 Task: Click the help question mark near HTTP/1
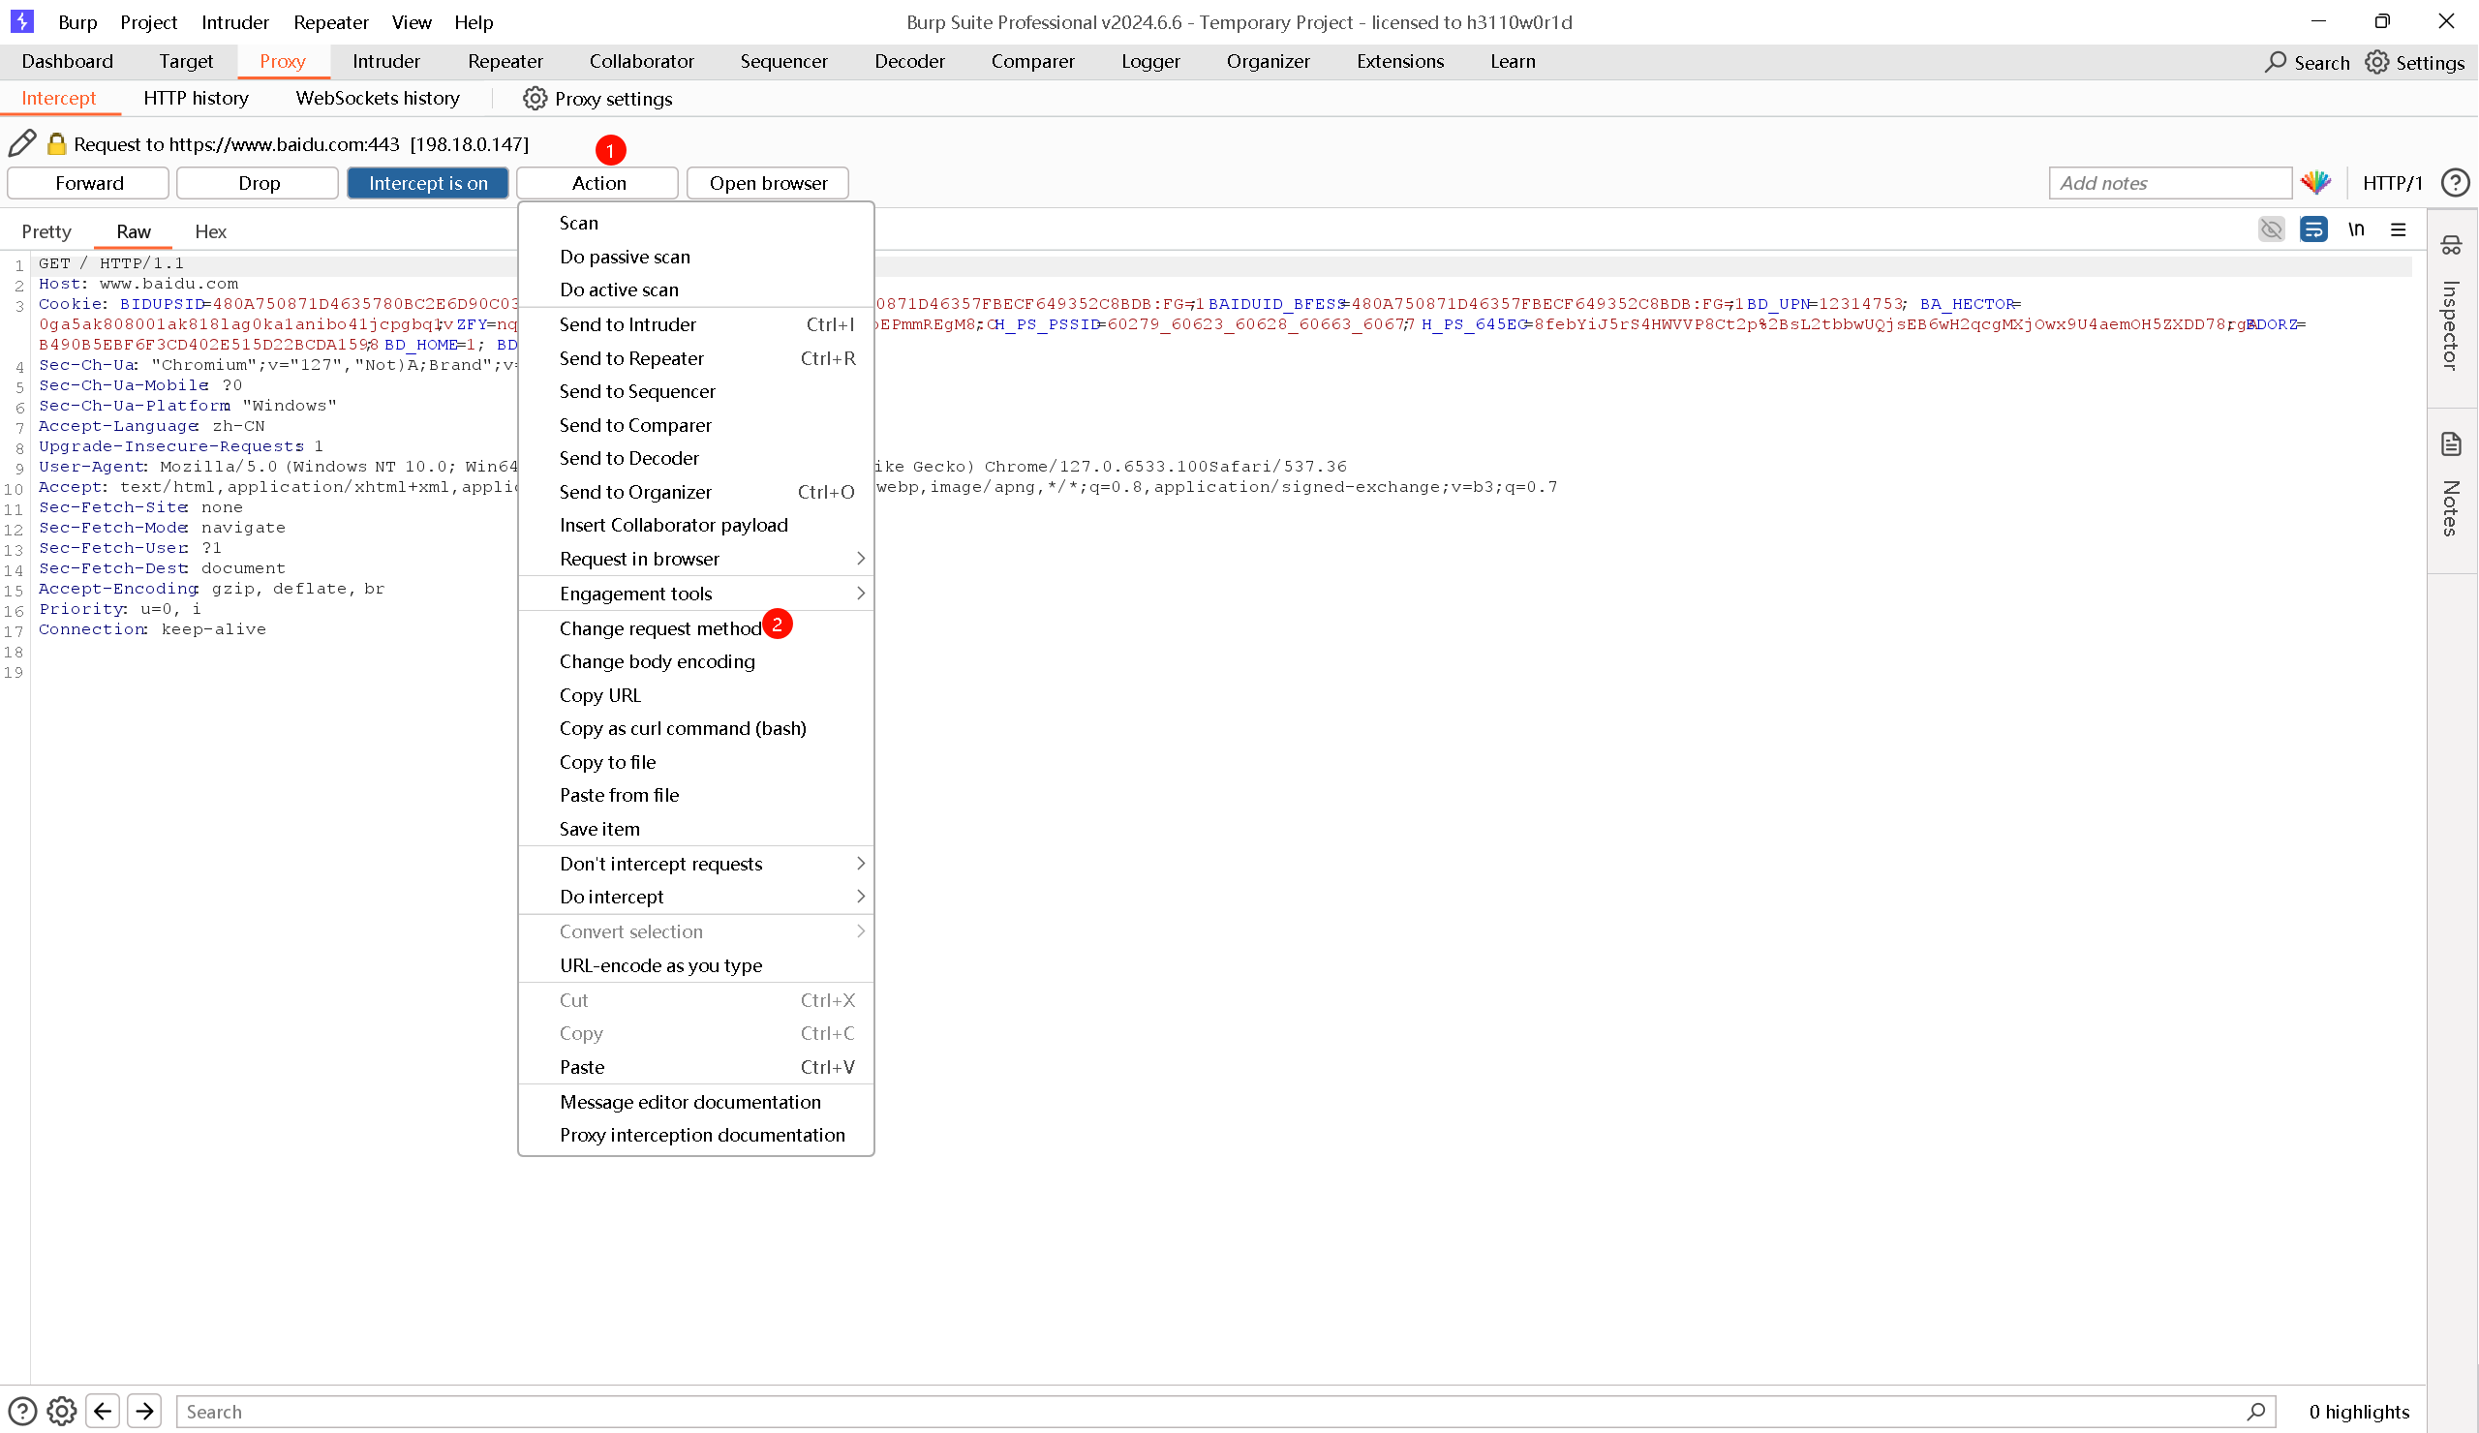(x=2456, y=183)
